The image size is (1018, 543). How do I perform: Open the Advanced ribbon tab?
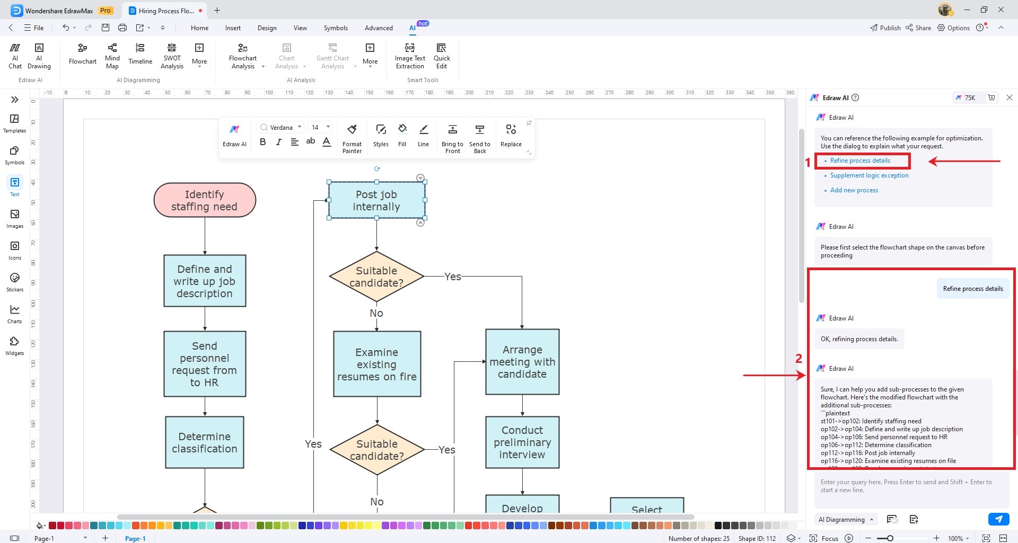click(x=379, y=28)
